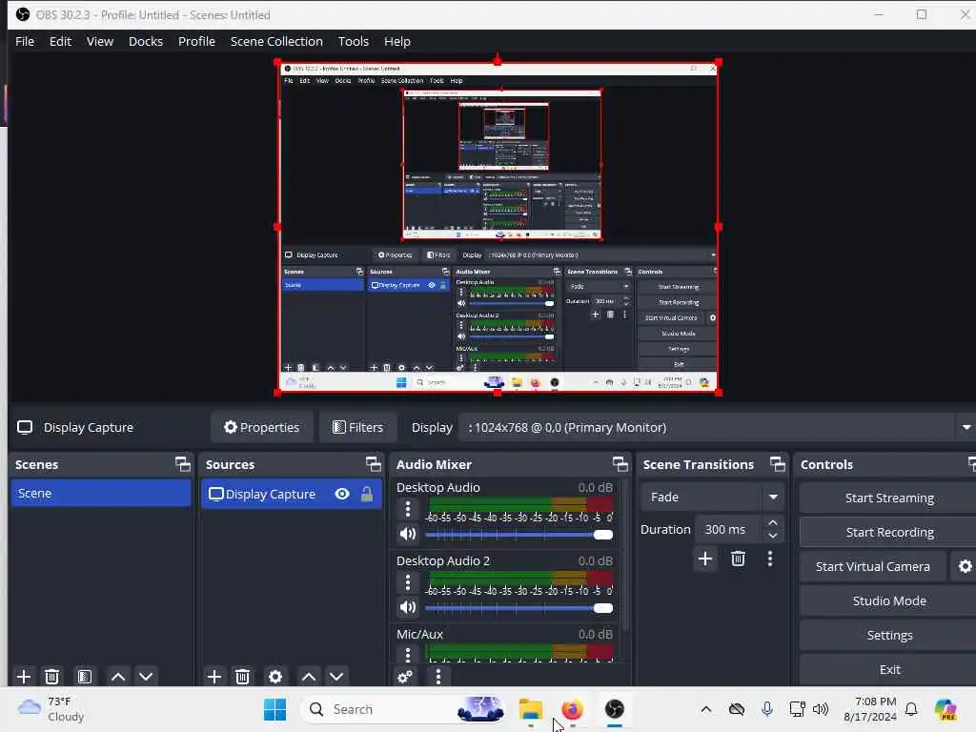Select Scene in the Scenes list
Viewport: 976px width, 732px height.
click(101, 493)
